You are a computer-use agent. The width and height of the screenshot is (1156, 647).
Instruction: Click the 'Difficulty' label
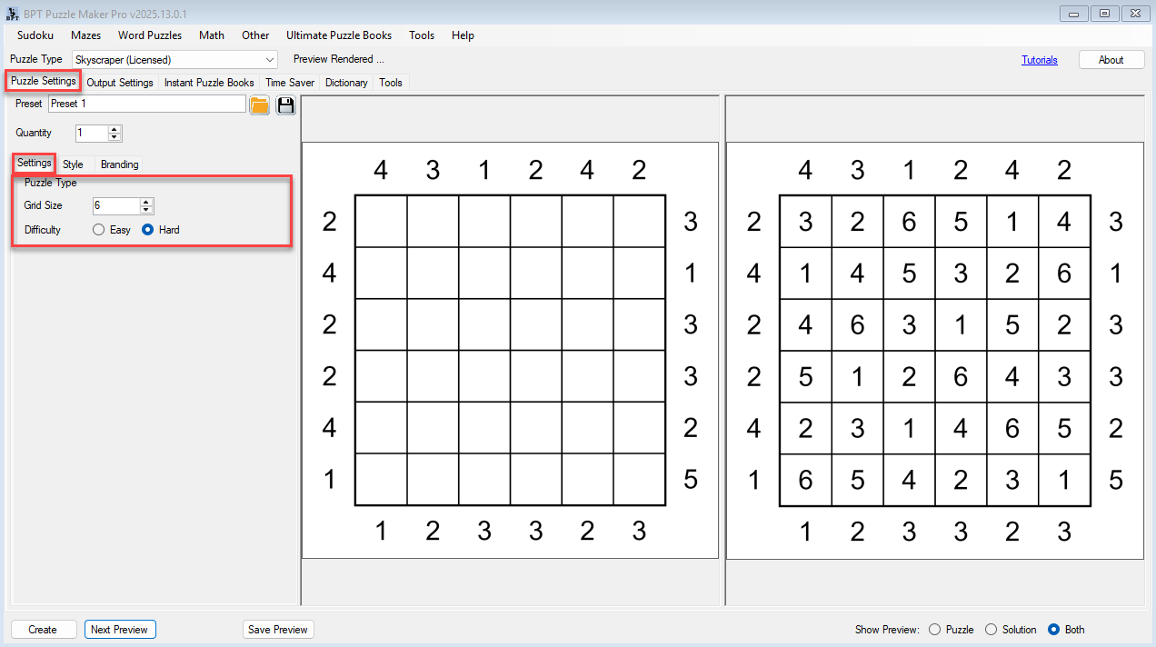(43, 230)
